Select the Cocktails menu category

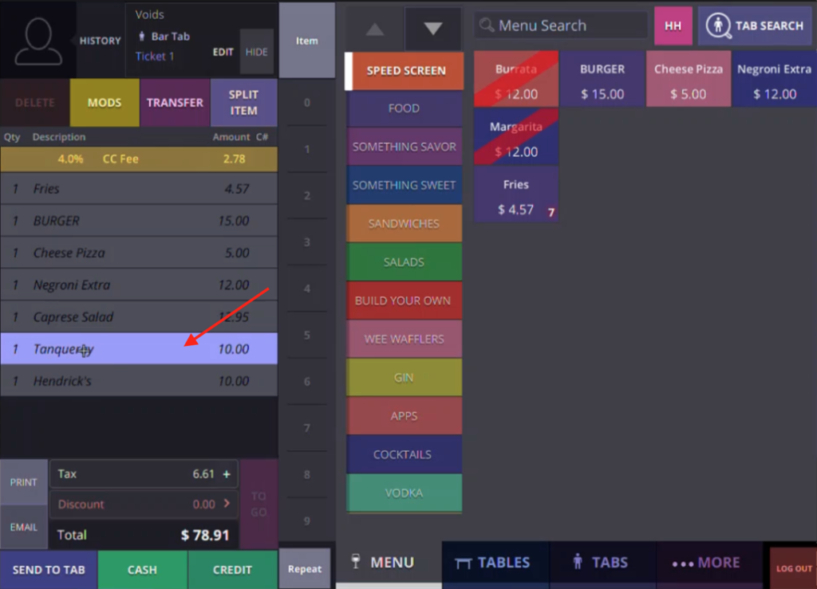tap(403, 454)
